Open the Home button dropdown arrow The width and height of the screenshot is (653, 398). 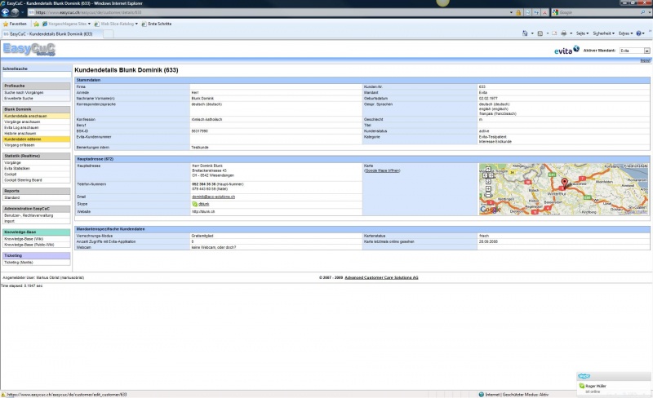532,33
